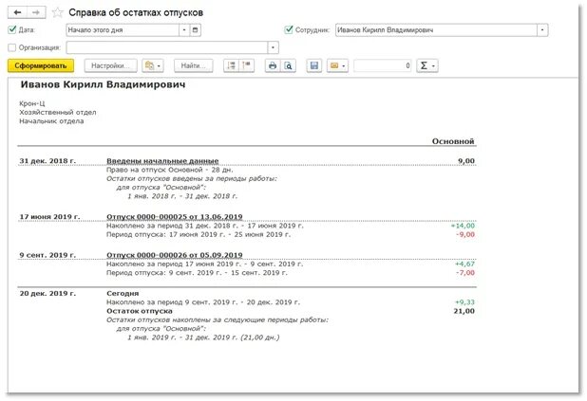This screenshot has width=587, height=401.
Task: Select the accrued value +14,00
Action: pos(463,226)
